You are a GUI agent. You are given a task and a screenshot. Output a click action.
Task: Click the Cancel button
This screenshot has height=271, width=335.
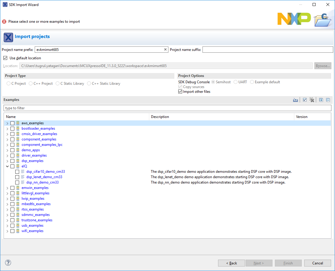click(x=317, y=263)
